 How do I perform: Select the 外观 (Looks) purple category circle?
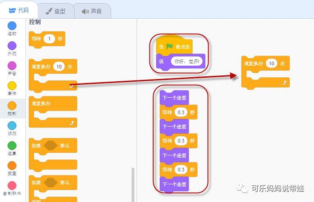click(12, 46)
